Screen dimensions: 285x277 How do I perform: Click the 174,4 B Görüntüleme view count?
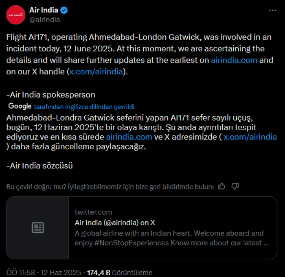pos(120,273)
